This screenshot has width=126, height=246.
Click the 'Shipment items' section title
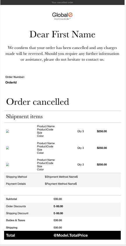(x=24, y=116)
